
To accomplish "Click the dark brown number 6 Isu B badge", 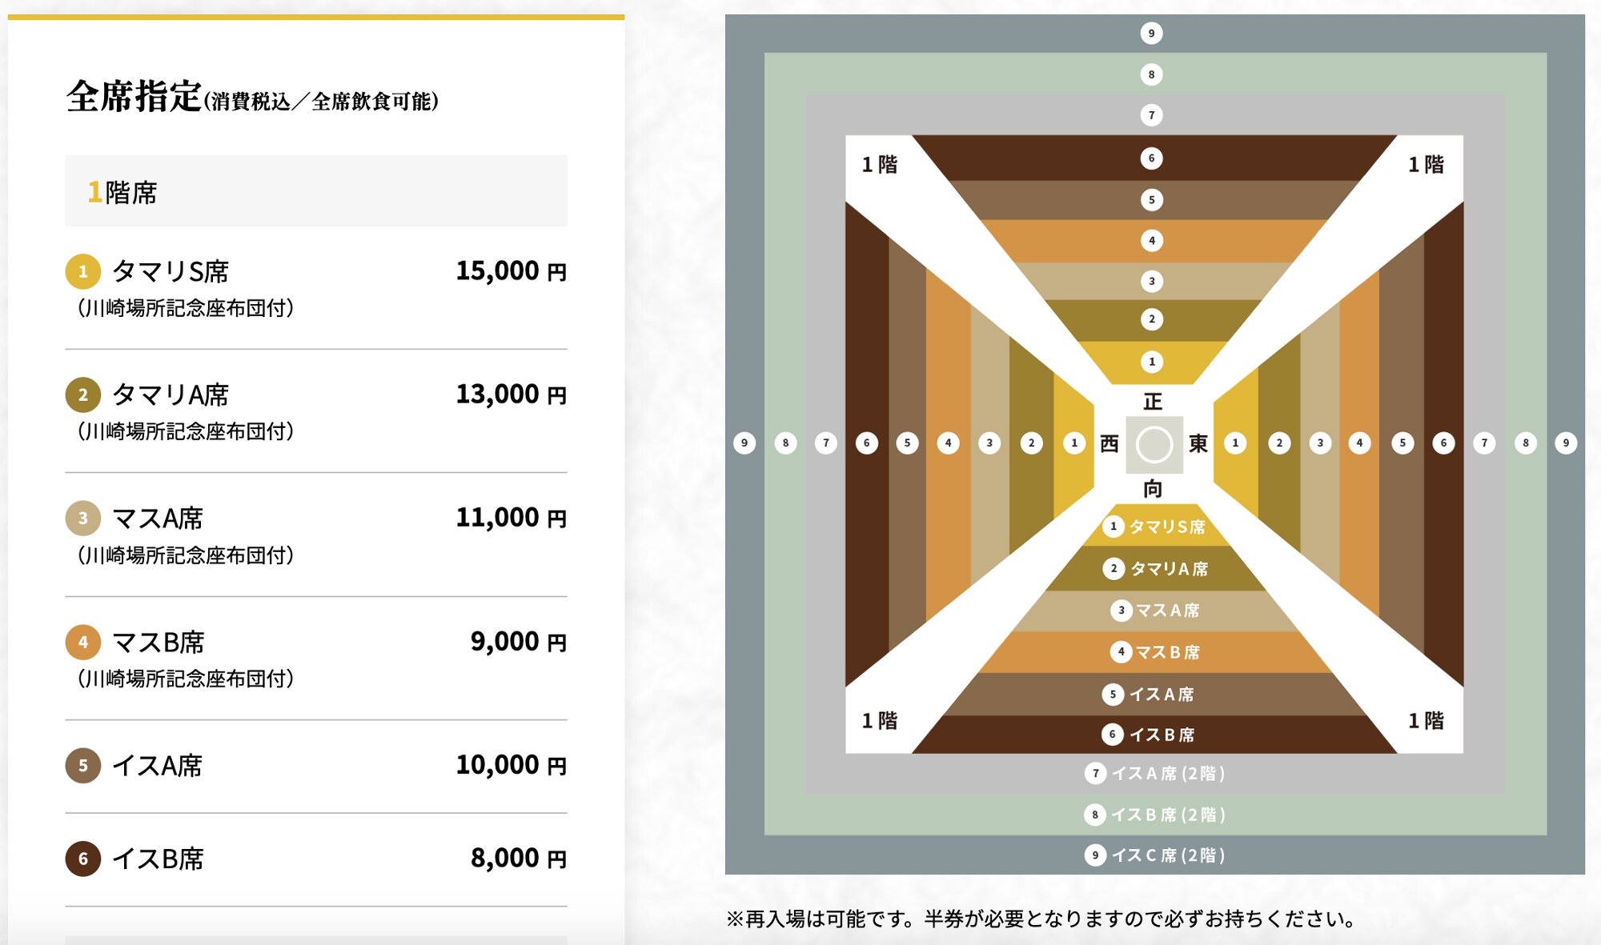I will [82, 859].
